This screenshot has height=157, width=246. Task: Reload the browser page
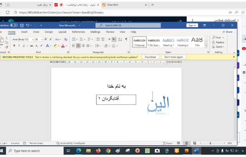[x=7, y=12]
